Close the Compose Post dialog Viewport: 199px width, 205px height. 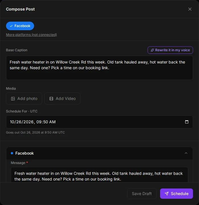click(190, 9)
